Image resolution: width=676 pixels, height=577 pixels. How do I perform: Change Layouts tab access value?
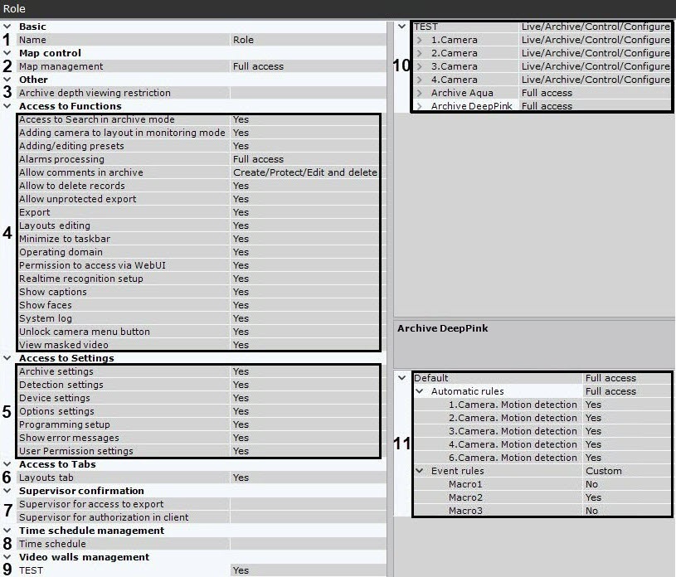308,478
